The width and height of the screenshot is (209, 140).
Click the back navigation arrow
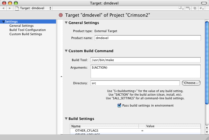3,8
